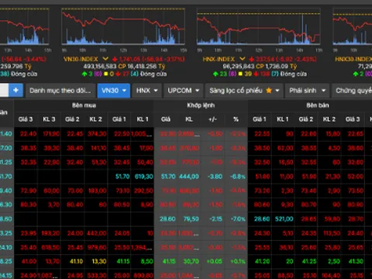Click ask price cell 73.20
Screen dimensions: 372x279
coord(262,191)
